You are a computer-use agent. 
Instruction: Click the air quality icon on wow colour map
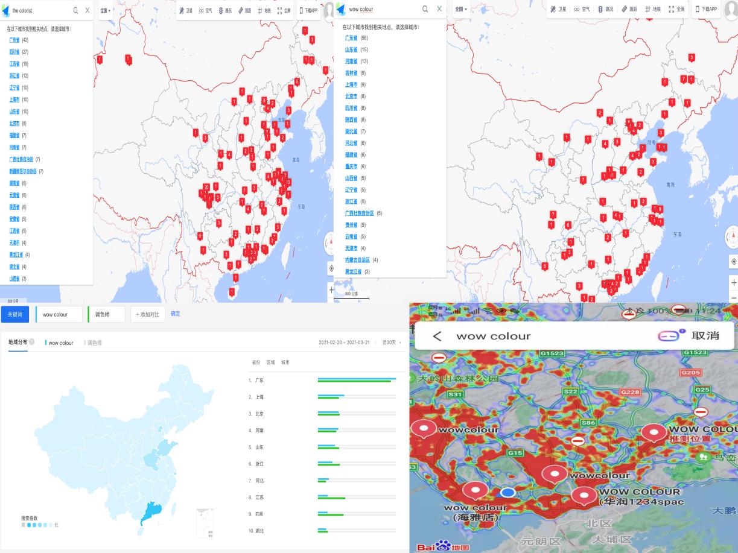coord(581,9)
